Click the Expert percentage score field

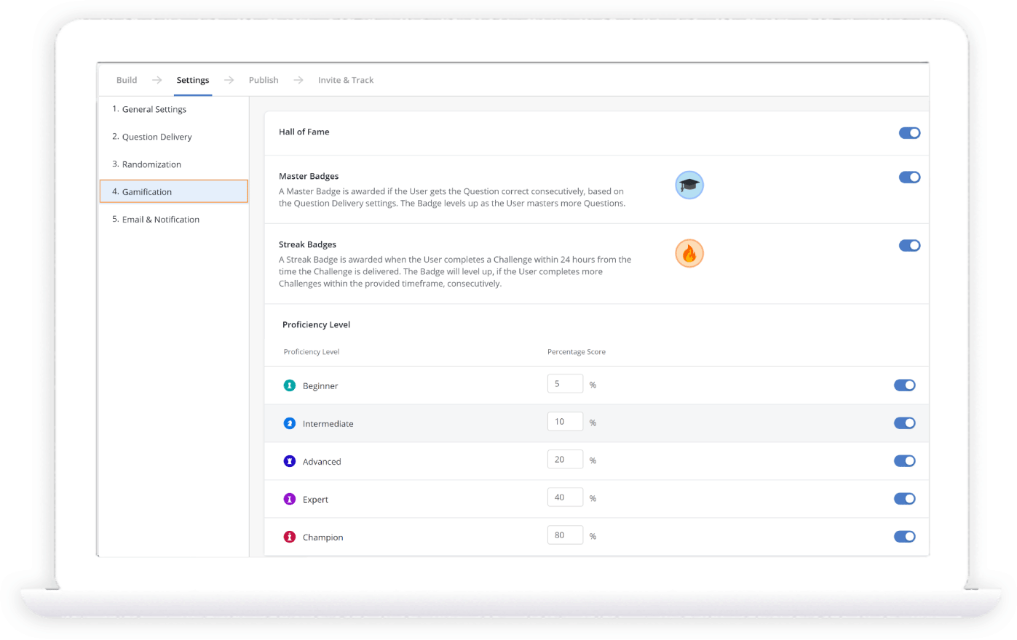click(x=565, y=497)
